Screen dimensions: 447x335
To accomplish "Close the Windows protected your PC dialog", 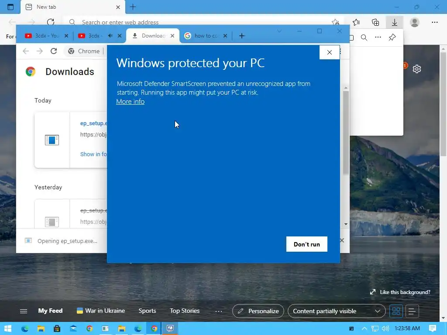I will click(x=330, y=52).
